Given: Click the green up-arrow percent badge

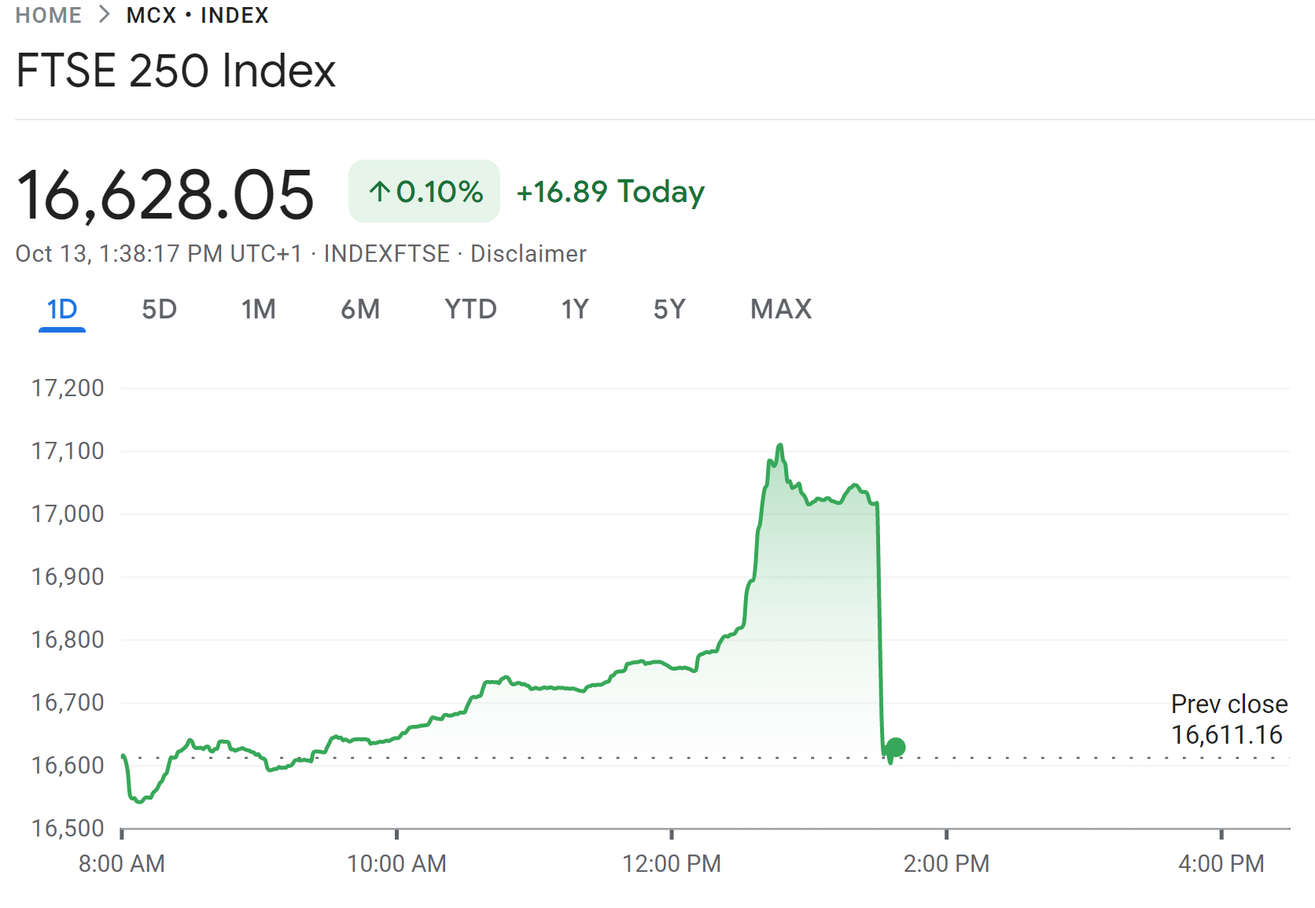Looking at the screenshot, I should [x=424, y=191].
